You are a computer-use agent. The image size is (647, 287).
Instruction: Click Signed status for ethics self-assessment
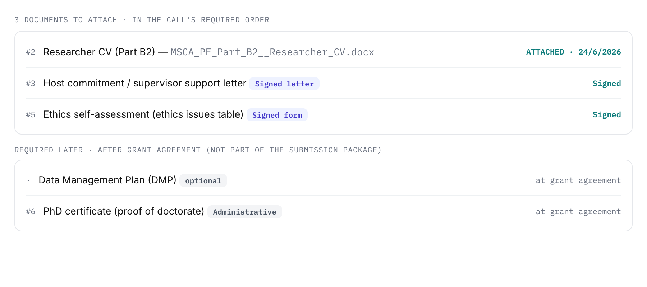[x=607, y=115]
